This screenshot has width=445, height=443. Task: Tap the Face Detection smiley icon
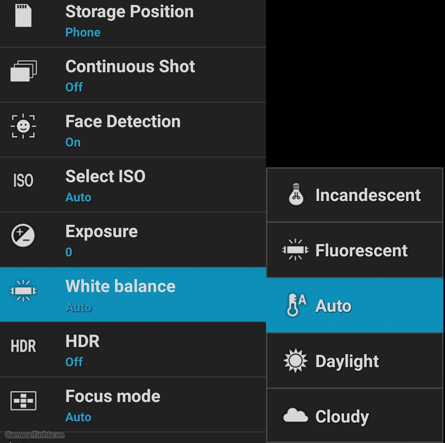tap(23, 126)
